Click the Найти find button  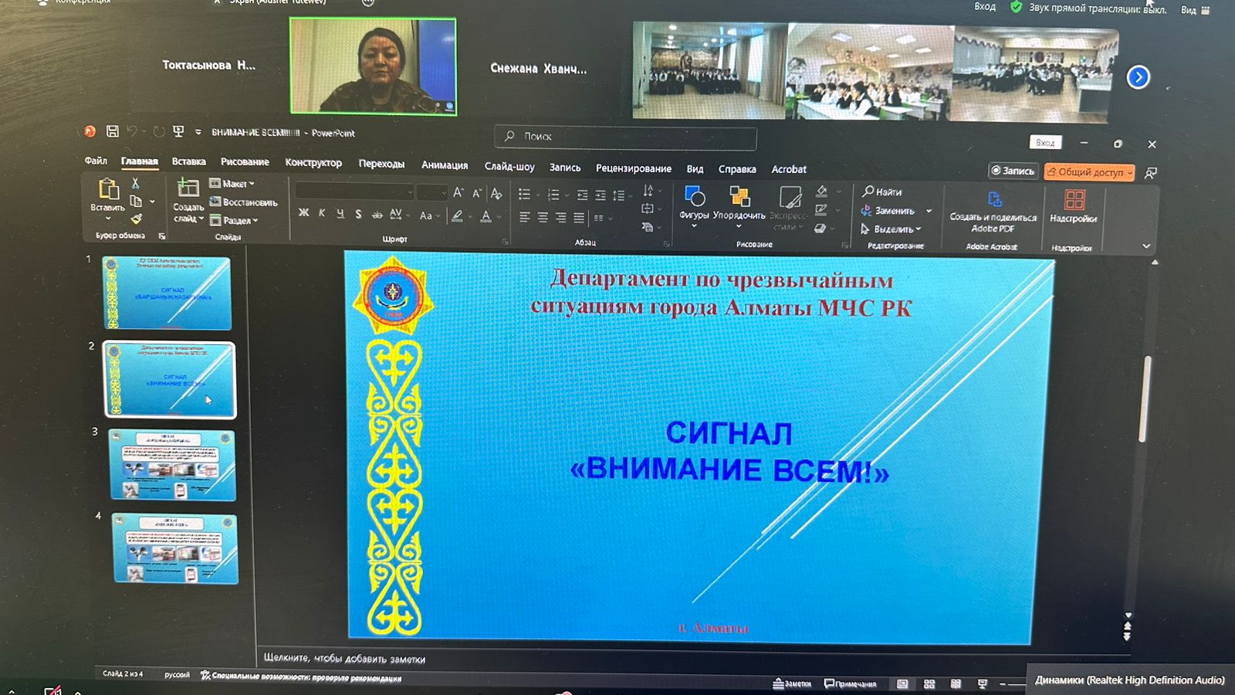pos(881,192)
